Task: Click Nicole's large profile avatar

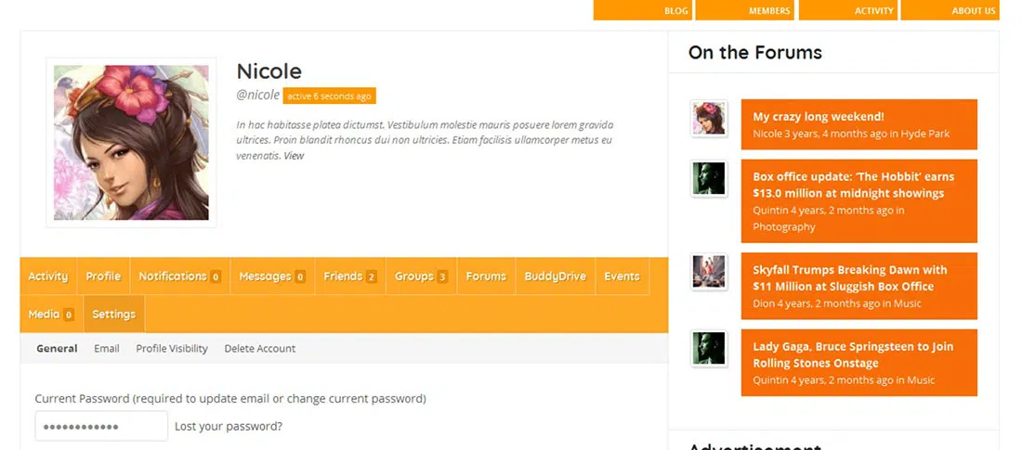Action: tap(131, 142)
